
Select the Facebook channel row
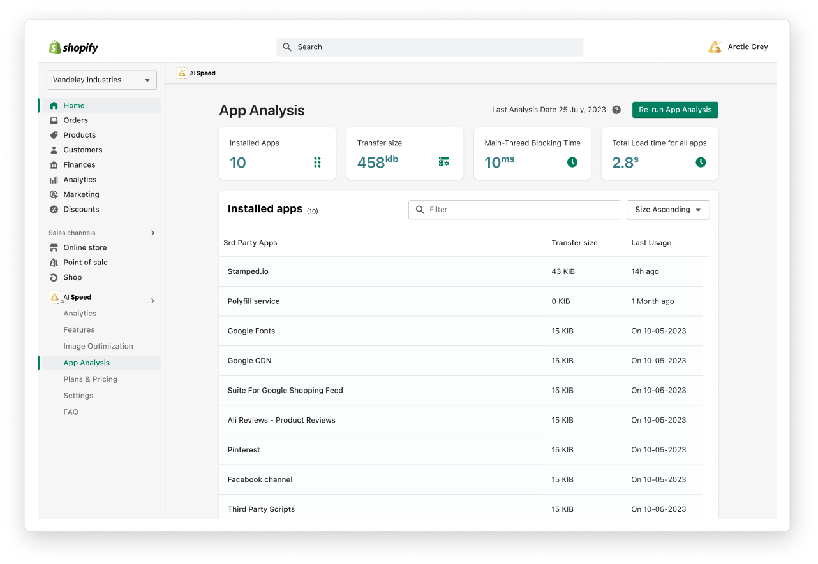(x=461, y=480)
